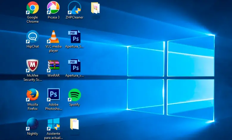
Task: Click the "Google Chrome" label text
Action: tap(32, 19)
